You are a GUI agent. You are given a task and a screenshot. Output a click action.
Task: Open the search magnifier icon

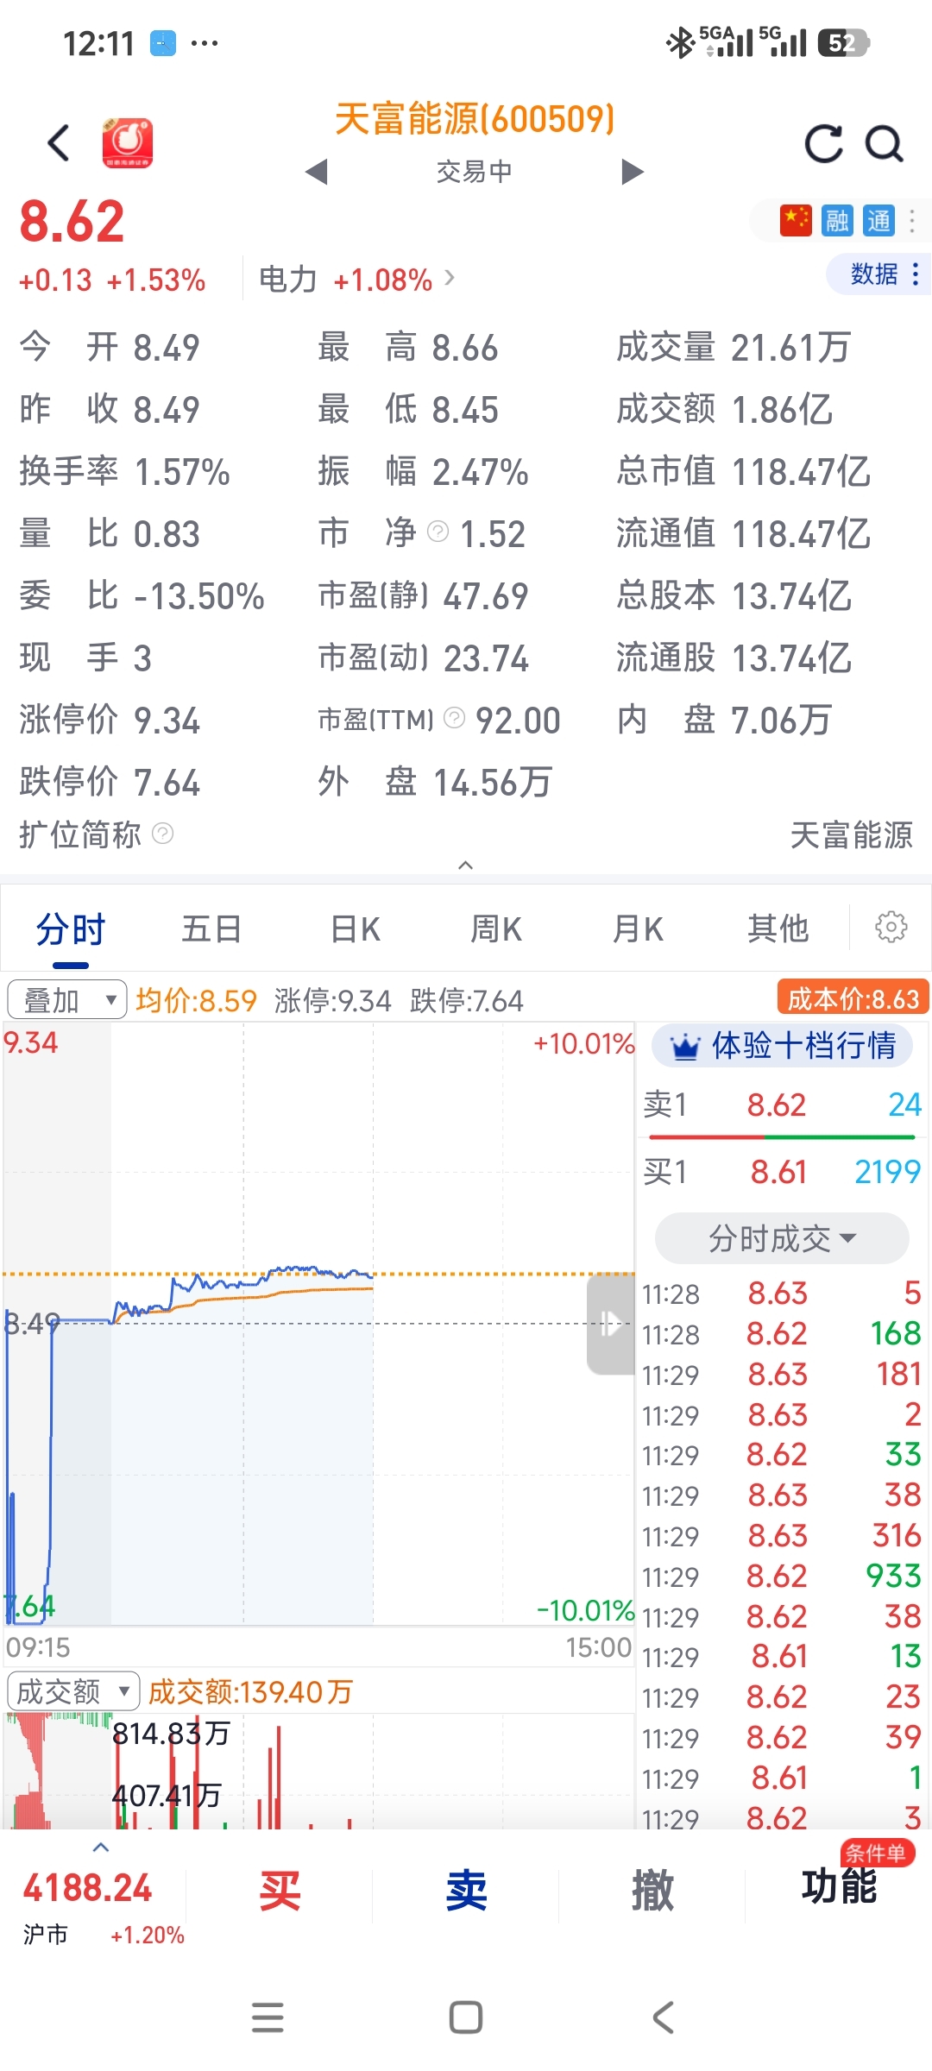point(885,144)
